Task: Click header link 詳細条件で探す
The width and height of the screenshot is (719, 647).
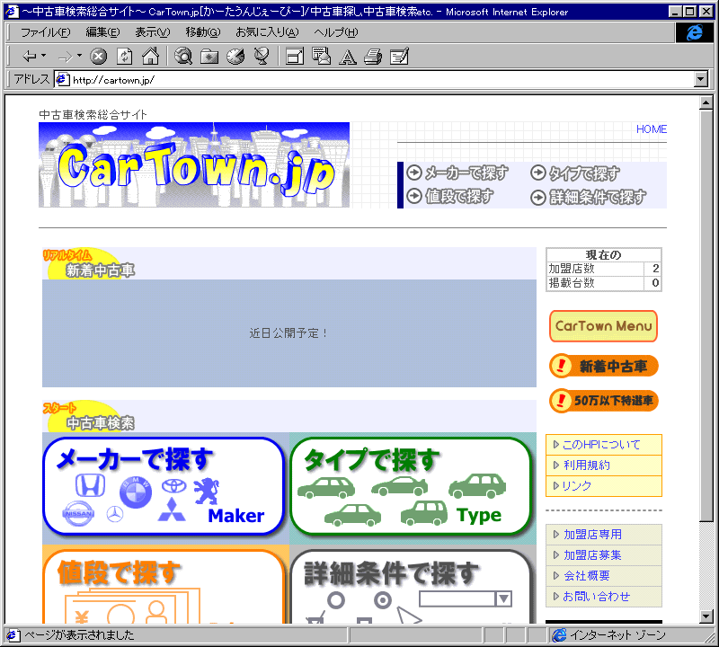Action: (589, 197)
